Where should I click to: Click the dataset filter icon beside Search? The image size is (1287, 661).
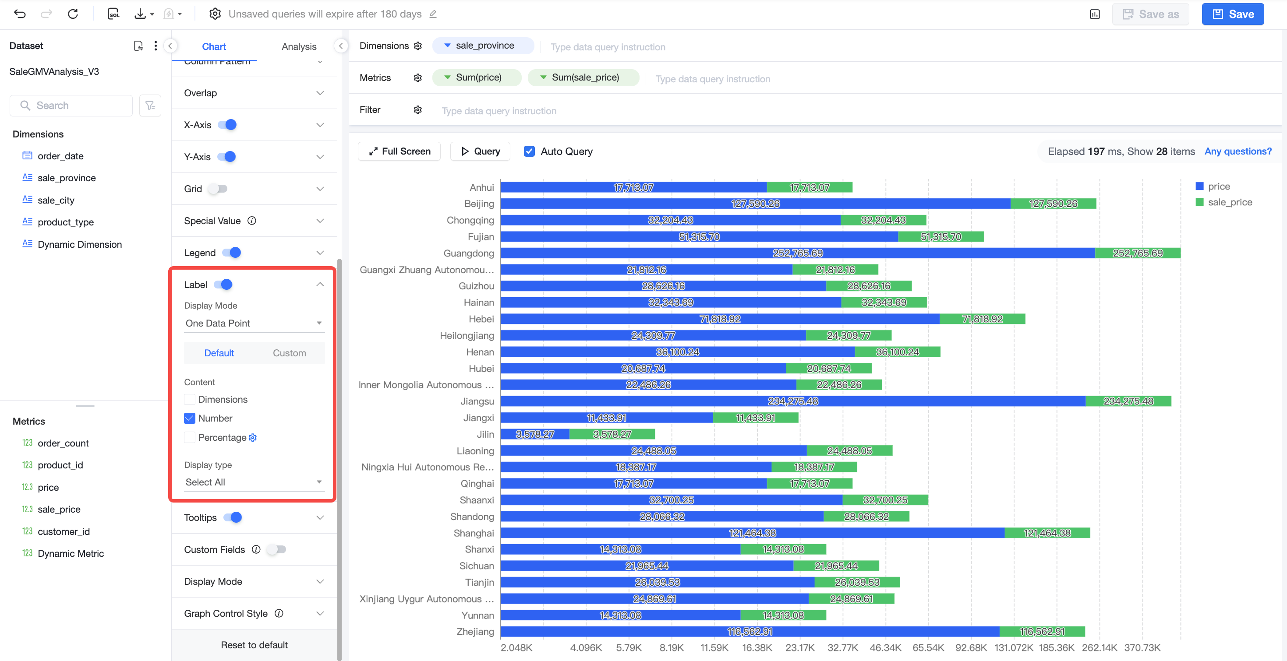pos(150,105)
